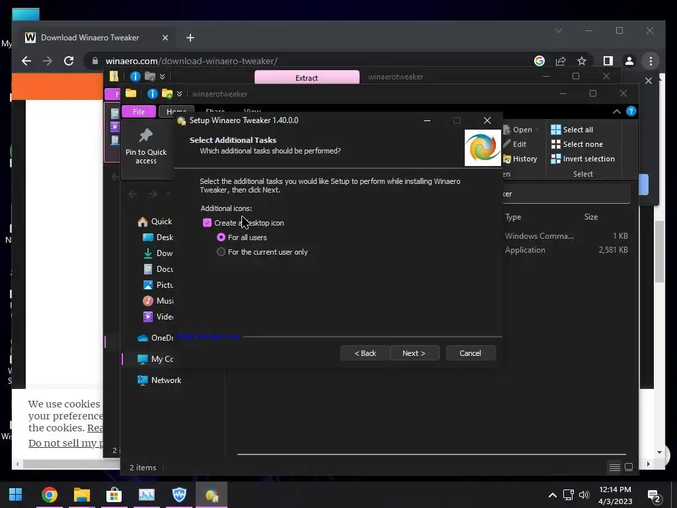Open Explorer quick access toolbar dropdown

179,94
